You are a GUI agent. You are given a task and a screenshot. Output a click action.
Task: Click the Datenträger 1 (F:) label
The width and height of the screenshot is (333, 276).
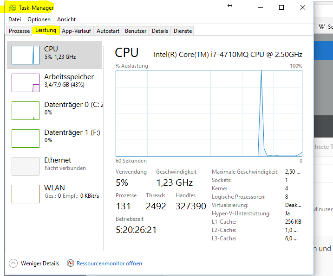coord(72,132)
